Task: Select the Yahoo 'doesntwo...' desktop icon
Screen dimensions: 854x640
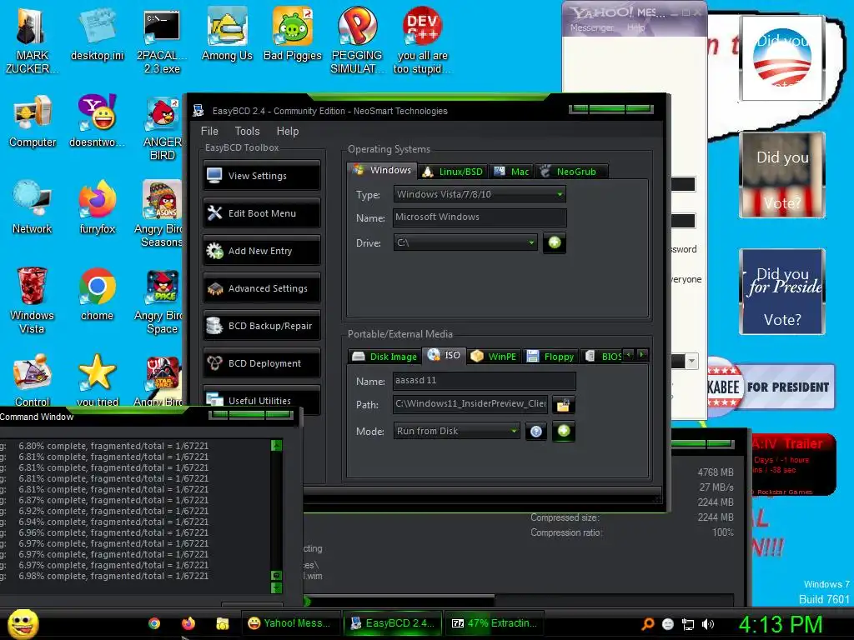Action: tap(97, 121)
